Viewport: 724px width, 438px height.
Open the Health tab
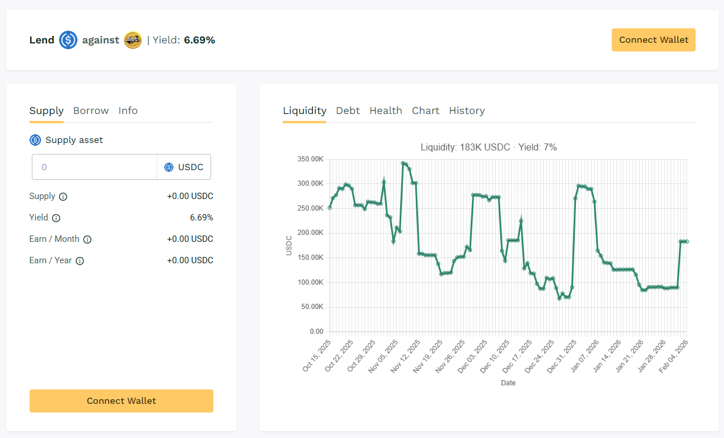(386, 111)
